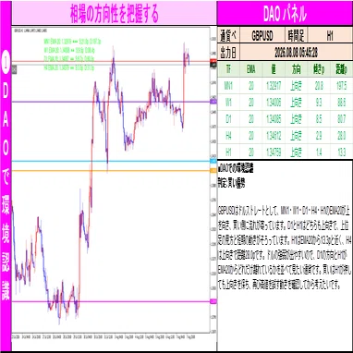Click the 傾きp column header
The image size is (353, 353).
click(319, 69)
